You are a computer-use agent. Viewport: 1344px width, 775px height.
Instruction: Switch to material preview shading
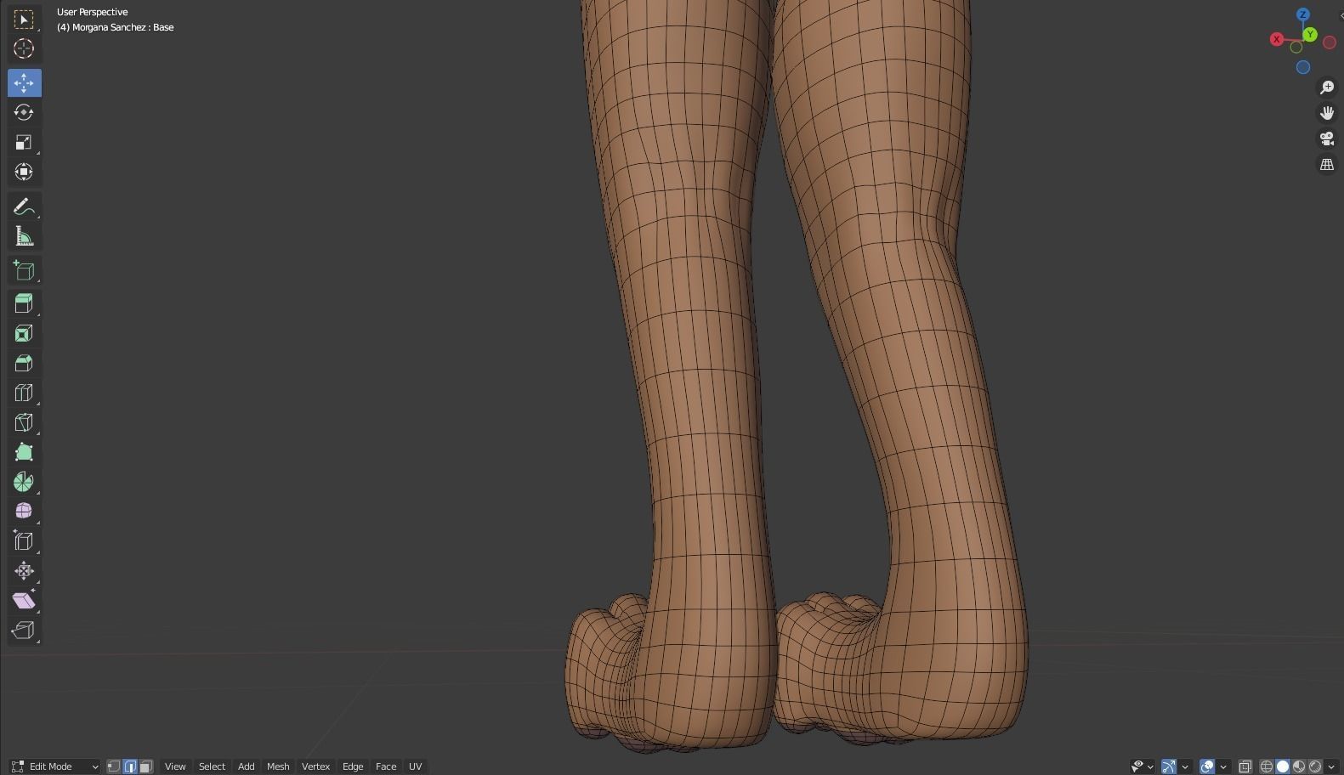tap(1299, 767)
